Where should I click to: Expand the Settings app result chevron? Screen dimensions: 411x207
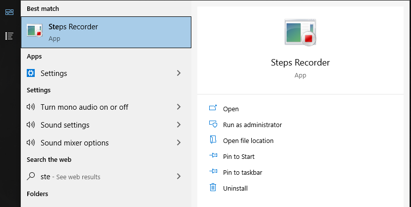tap(178, 73)
